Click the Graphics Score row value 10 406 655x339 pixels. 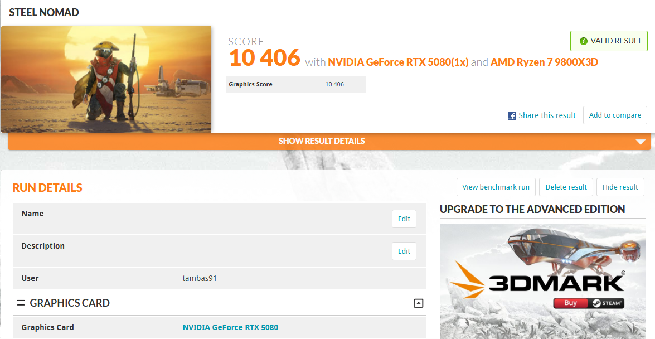point(334,84)
